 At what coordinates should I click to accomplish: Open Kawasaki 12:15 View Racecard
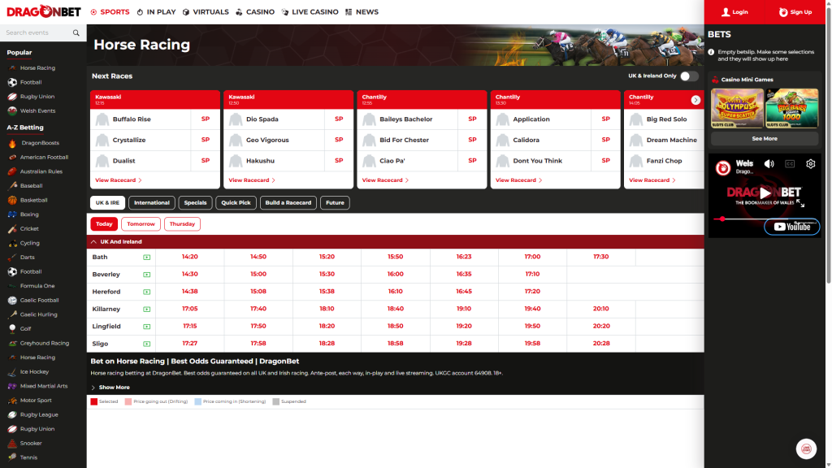pyautogui.click(x=119, y=180)
